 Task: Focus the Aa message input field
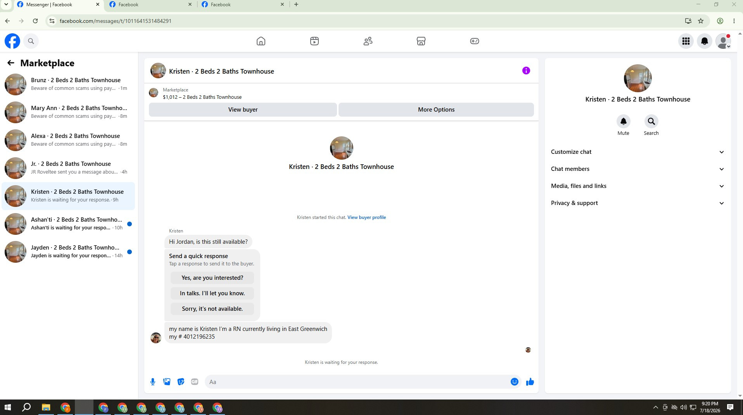pos(357,382)
